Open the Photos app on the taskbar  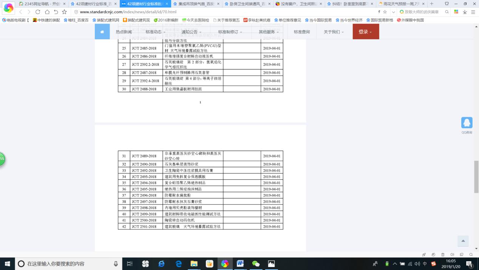click(x=271, y=264)
